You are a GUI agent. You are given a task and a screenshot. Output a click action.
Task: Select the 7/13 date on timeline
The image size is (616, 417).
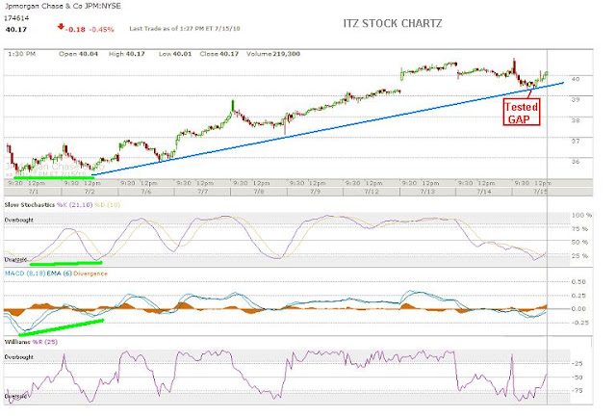[x=427, y=192]
